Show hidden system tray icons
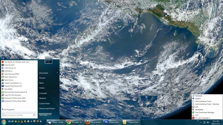223x125 pixels. (x=201, y=122)
